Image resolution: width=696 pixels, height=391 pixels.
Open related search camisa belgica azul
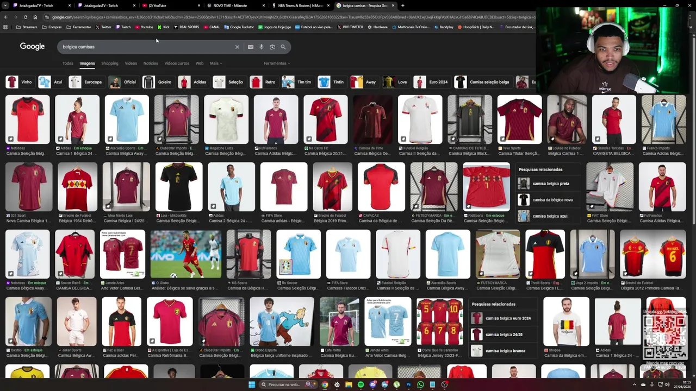coord(548,216)
